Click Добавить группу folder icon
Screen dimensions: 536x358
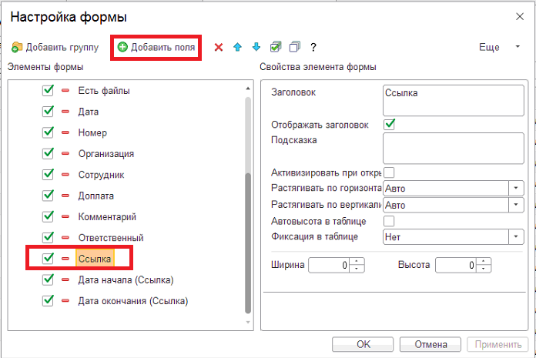pos(17,47)
